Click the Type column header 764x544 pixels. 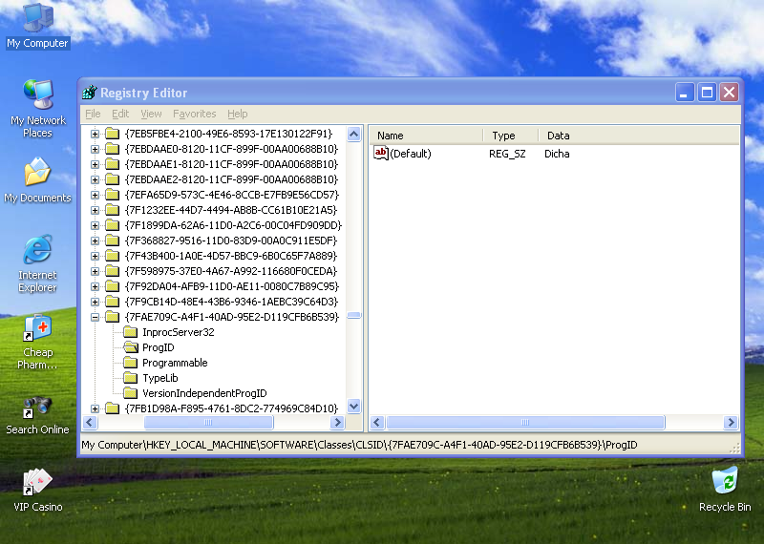click(x=511, y=136)
